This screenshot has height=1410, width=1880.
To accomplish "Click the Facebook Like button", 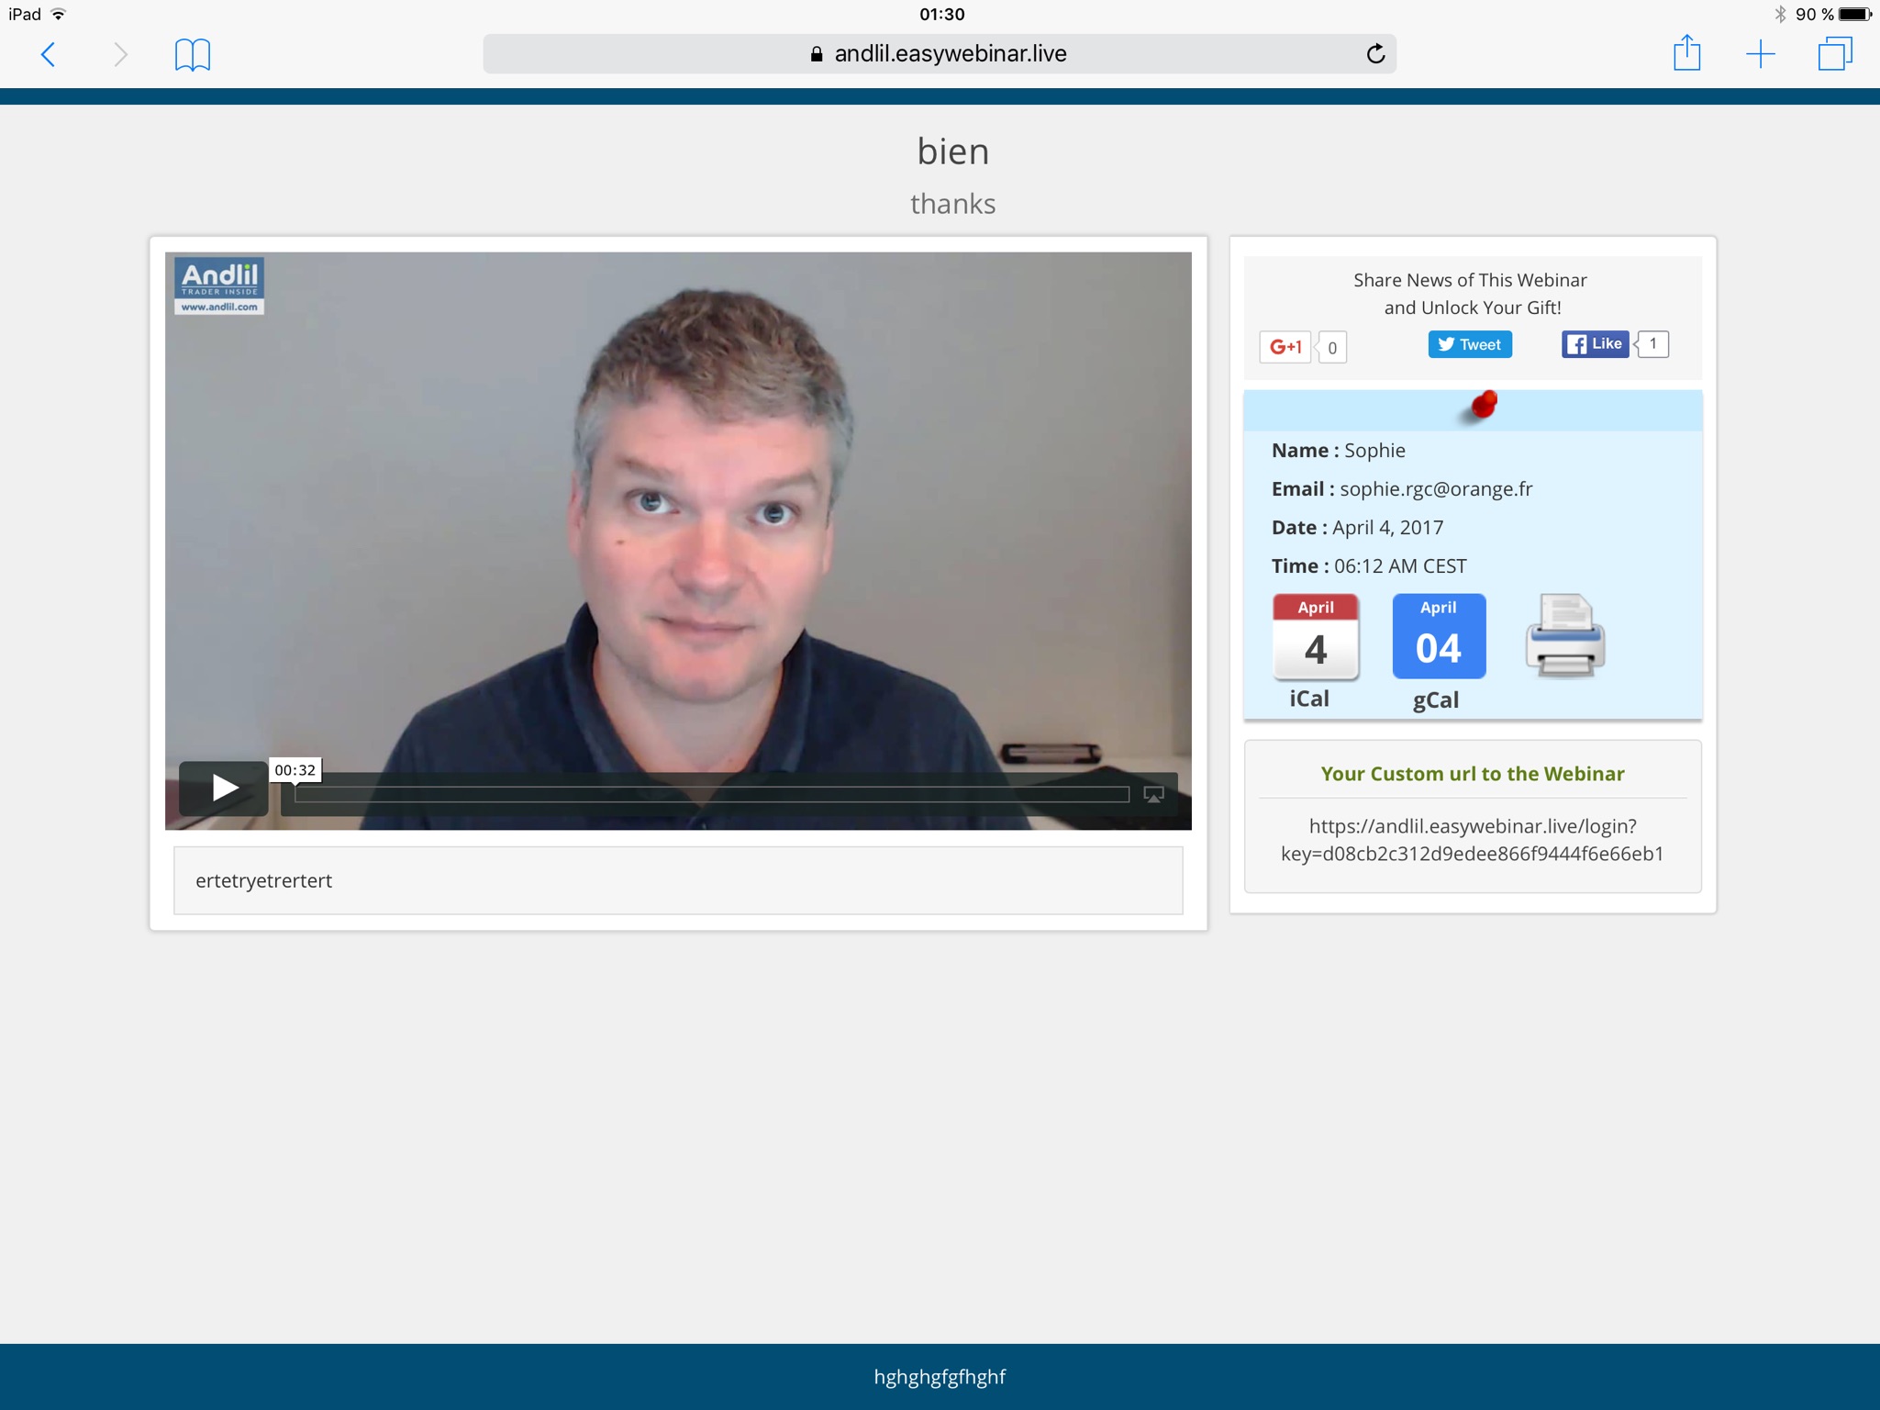I will point(1595,344).
